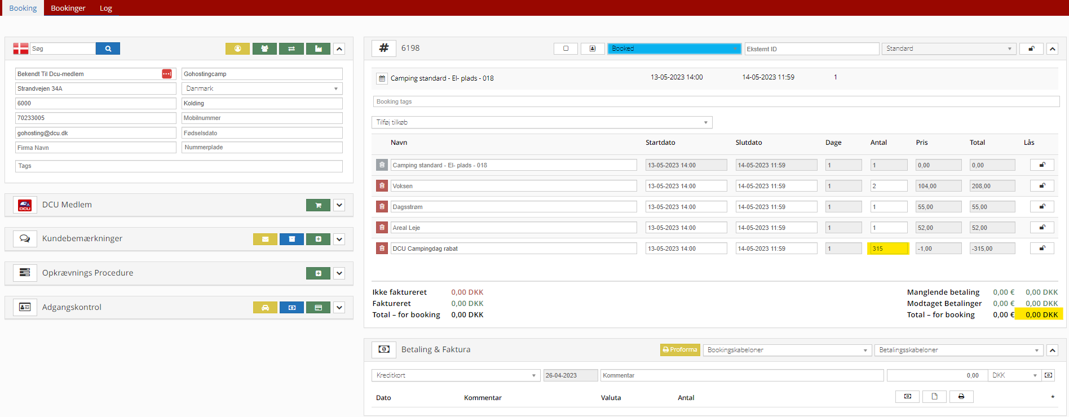Click the Proforma button
The width and height of the screenshot is (1069, 417).
[x=680, y=350]
